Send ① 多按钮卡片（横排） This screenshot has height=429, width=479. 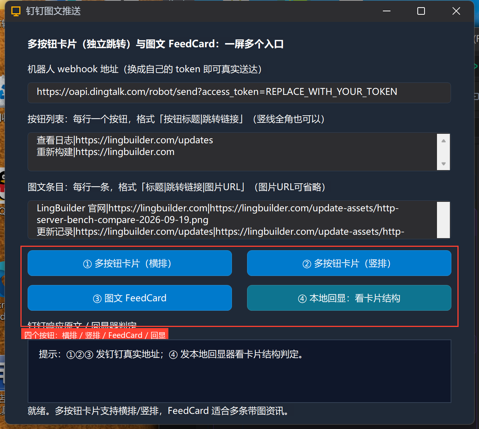[130, 263]
